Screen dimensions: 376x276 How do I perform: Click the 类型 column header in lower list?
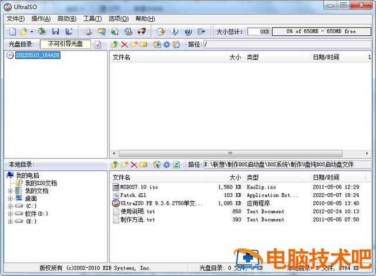273,177
